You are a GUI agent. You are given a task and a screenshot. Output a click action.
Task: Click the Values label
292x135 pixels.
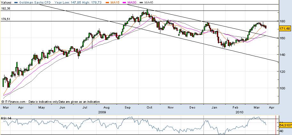pyautogui.click(x=6, y=3)
